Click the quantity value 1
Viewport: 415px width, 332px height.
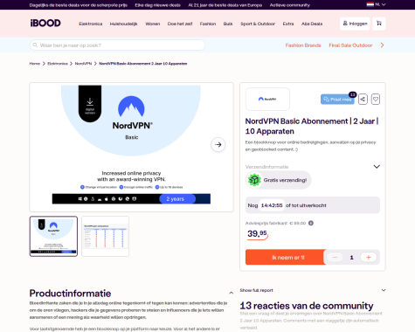tap(351, 258)
